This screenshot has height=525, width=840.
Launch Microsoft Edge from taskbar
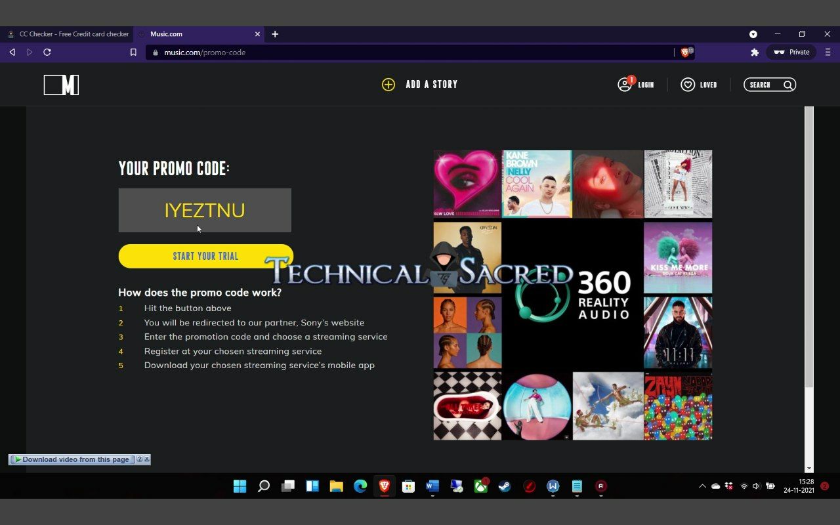tap(360, 486)
